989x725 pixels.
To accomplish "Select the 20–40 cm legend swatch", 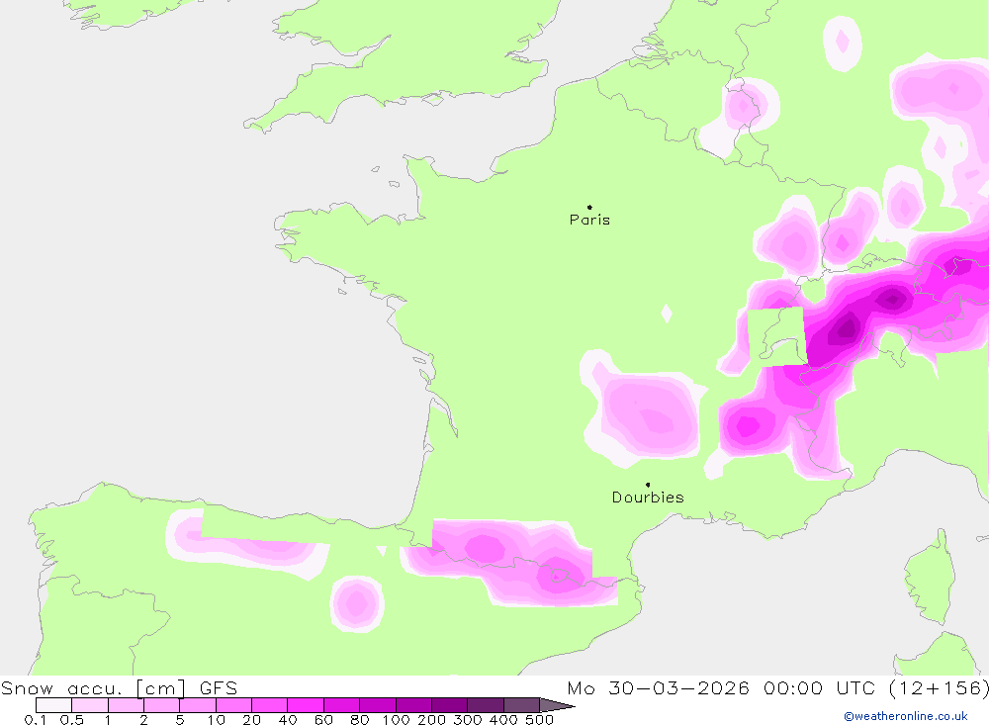I will 270,705.
